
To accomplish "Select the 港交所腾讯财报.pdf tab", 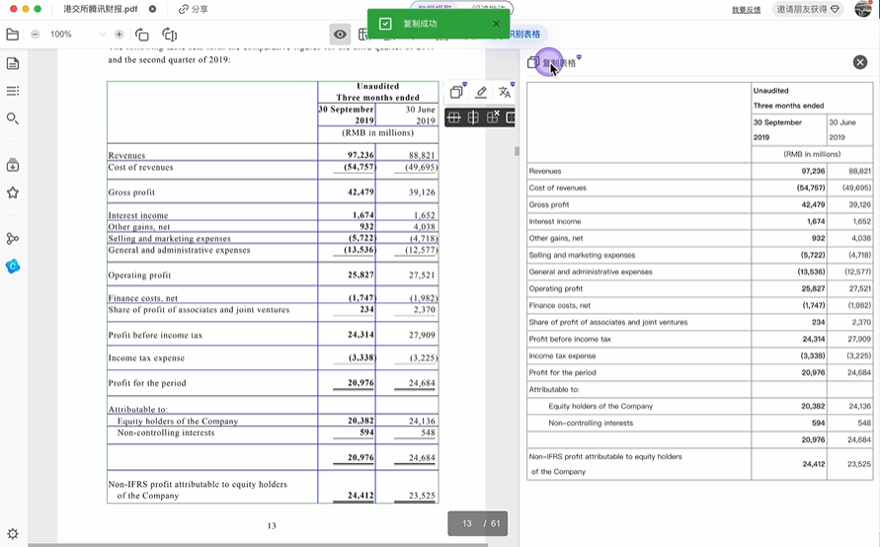I will coord(101,9).
